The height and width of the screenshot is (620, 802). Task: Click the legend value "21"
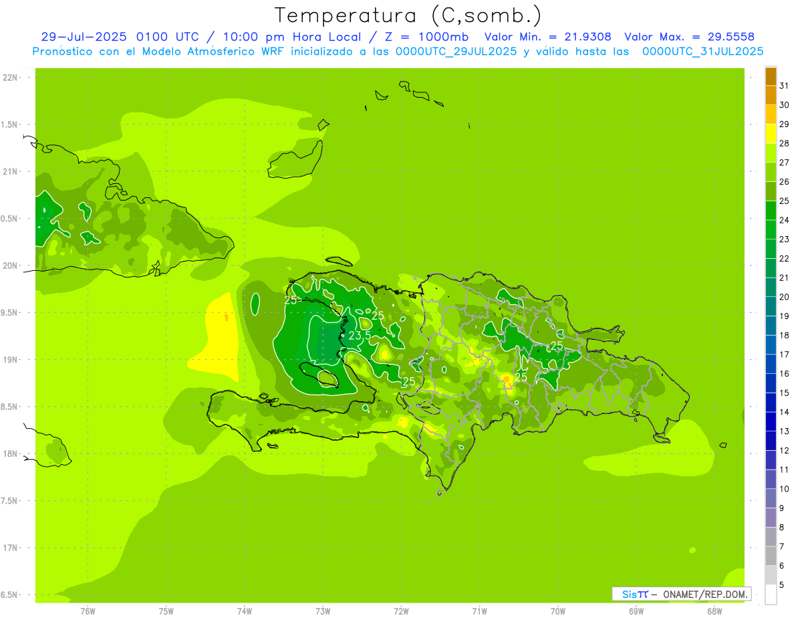[x=784, y=278]
